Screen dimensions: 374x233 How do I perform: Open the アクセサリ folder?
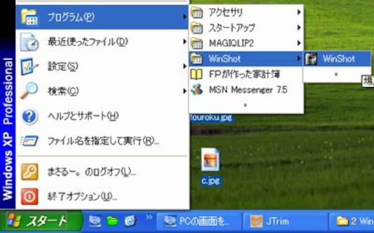coord(246,13)
